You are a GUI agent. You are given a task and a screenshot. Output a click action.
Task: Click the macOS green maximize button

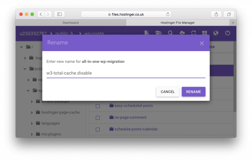coord(32,14)
